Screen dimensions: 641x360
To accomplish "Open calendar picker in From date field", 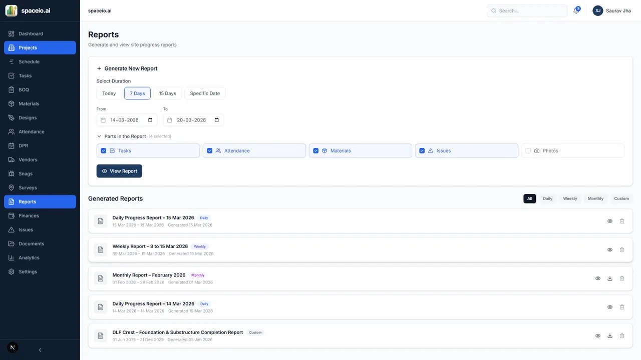I will coord(150,120).
